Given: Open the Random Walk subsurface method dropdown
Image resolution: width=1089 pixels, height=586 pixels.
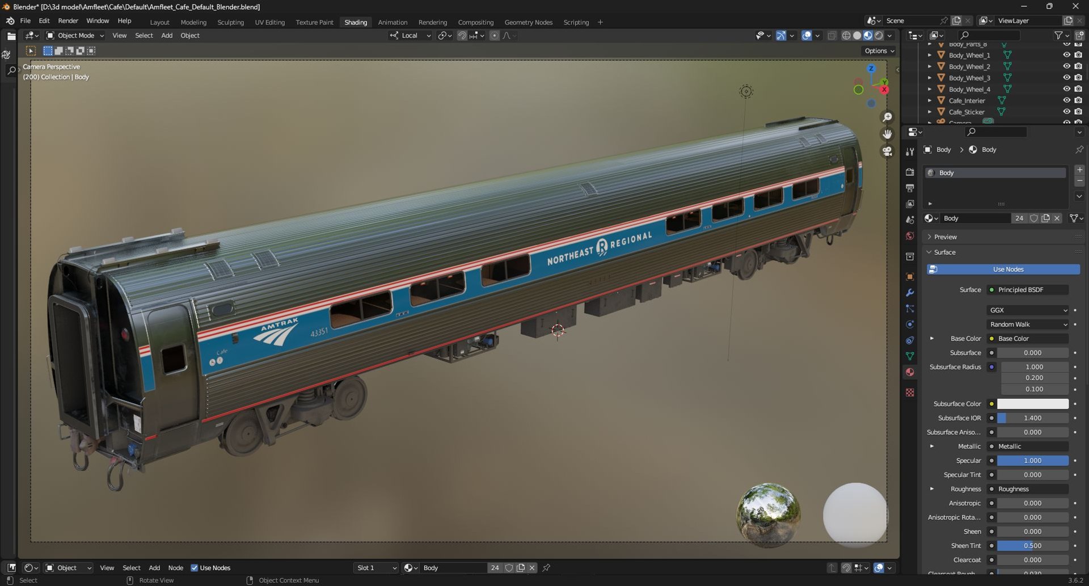Looking at the screenshot, I should point(1028,324).
